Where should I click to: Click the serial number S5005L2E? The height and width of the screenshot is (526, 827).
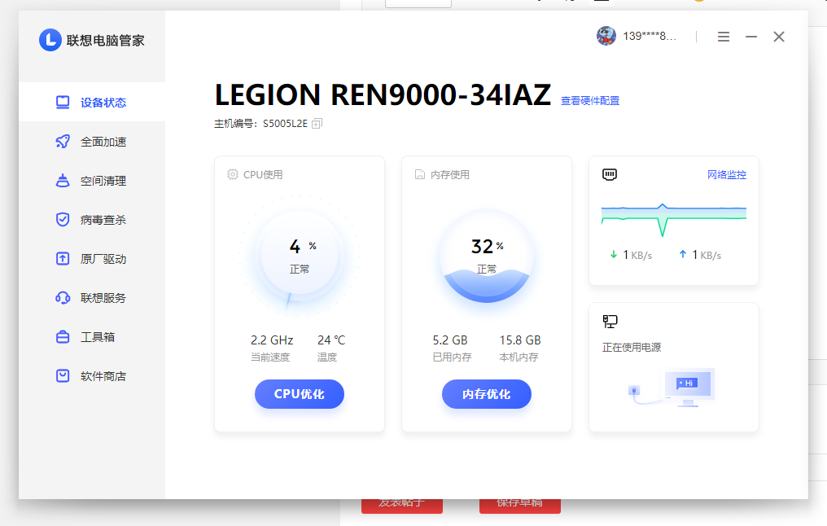point(285,124)
